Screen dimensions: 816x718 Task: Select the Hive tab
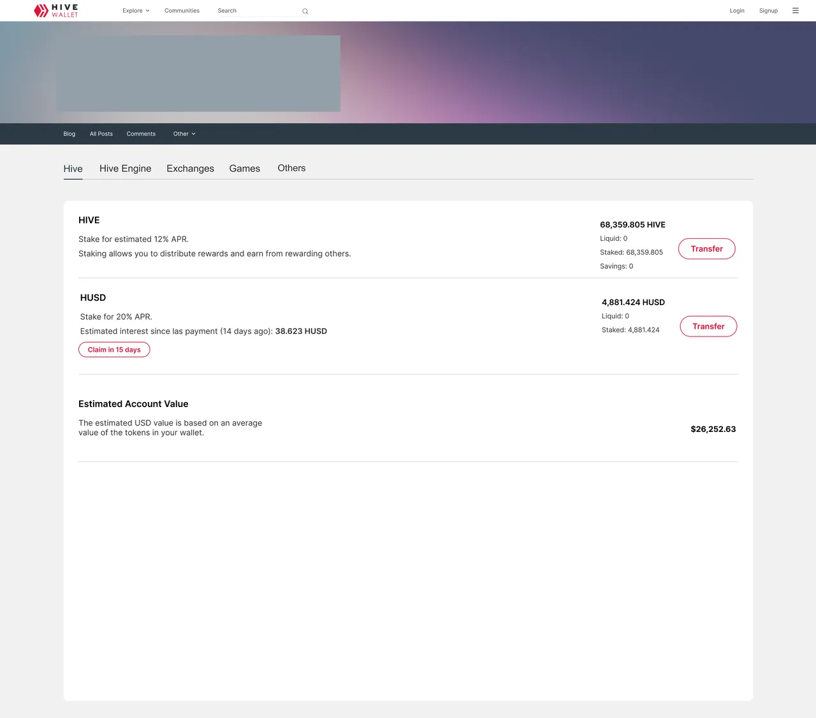point(73,169)
